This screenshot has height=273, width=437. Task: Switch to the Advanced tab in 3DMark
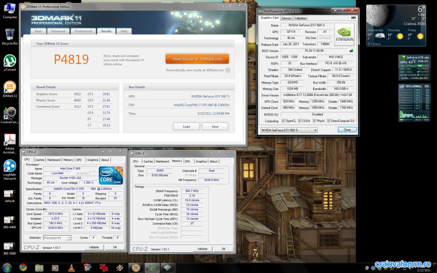58,31
